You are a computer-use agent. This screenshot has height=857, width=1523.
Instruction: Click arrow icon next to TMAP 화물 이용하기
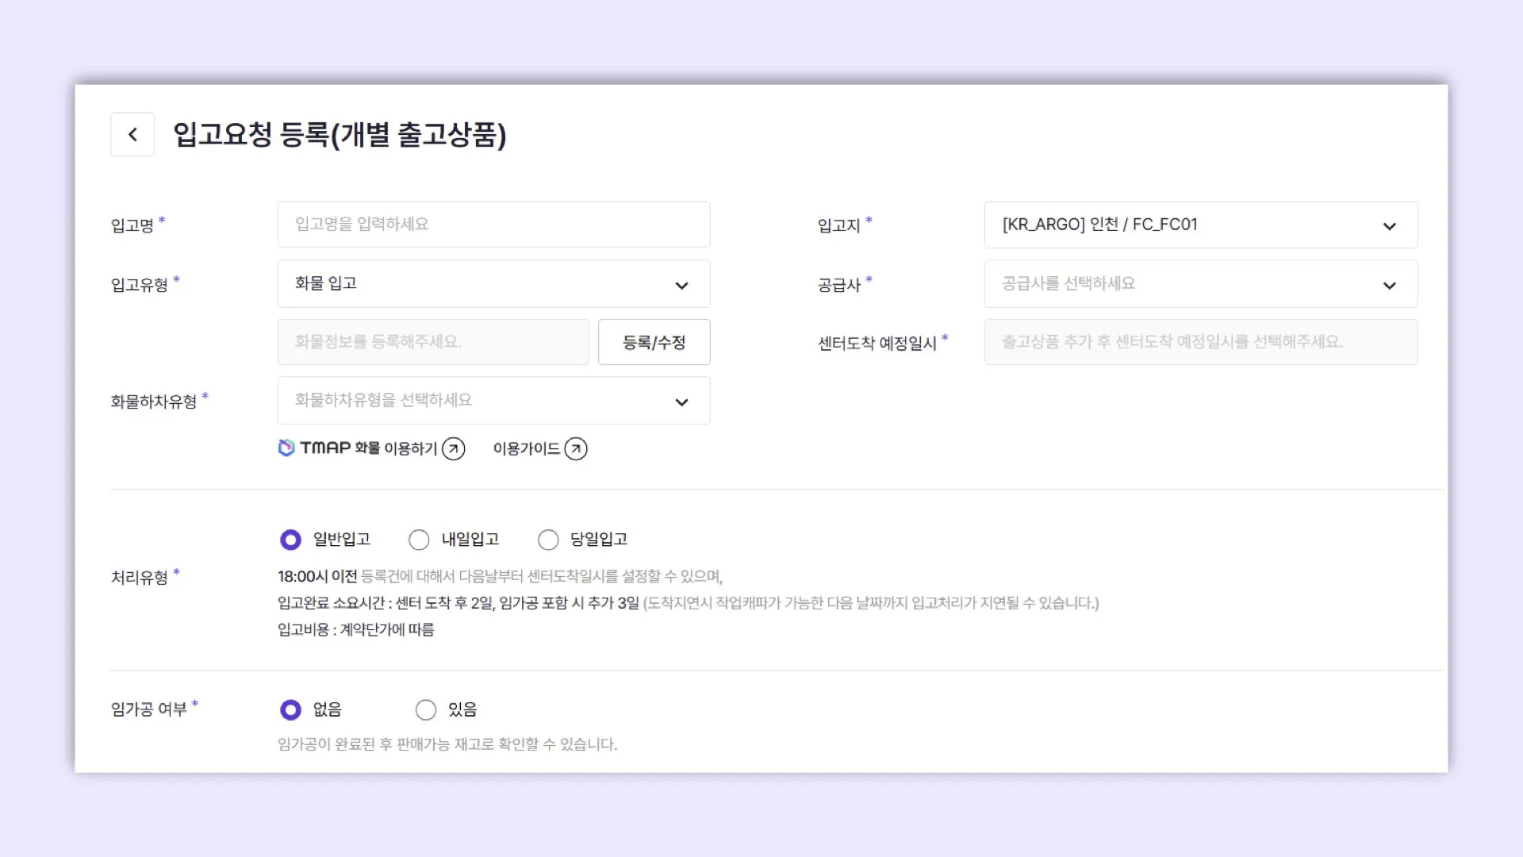pyautogui.click(x=454, y=449)
